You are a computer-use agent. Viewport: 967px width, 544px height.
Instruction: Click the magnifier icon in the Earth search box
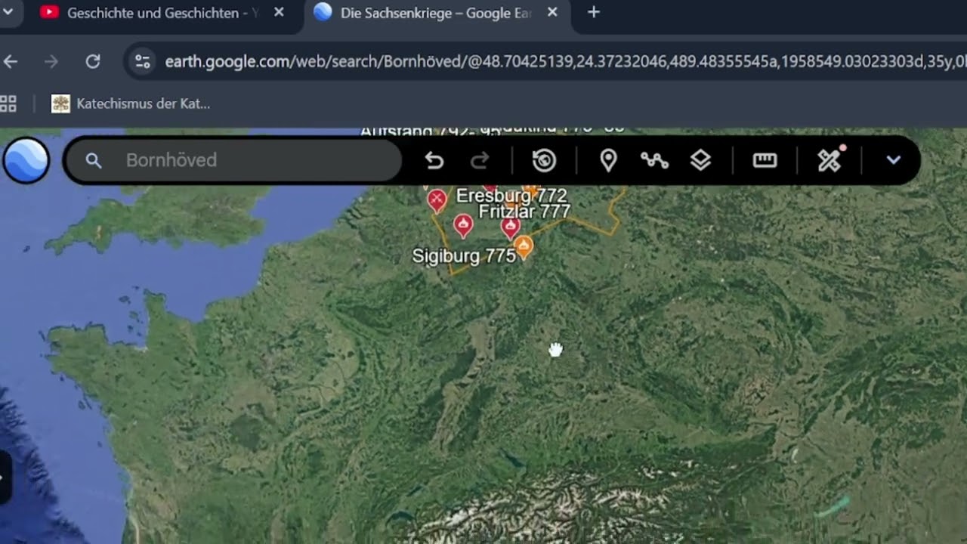94,160
